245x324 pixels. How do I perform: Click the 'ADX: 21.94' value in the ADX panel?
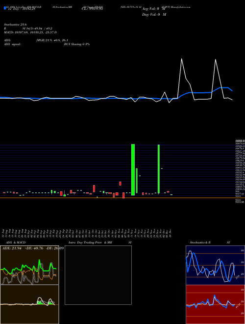point(12,248)
